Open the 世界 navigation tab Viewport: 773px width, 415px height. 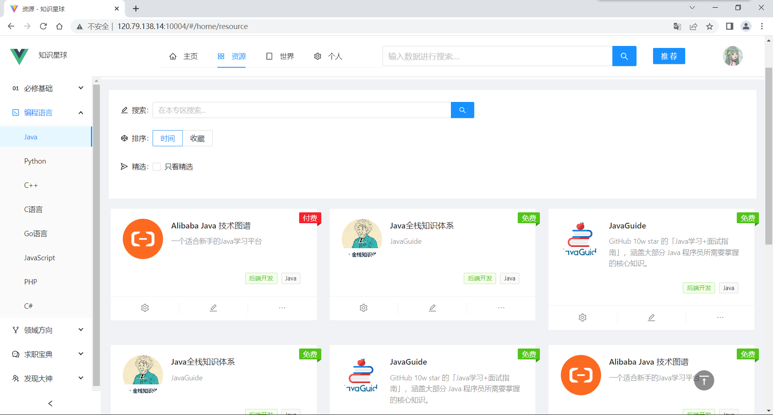(280, 56)
